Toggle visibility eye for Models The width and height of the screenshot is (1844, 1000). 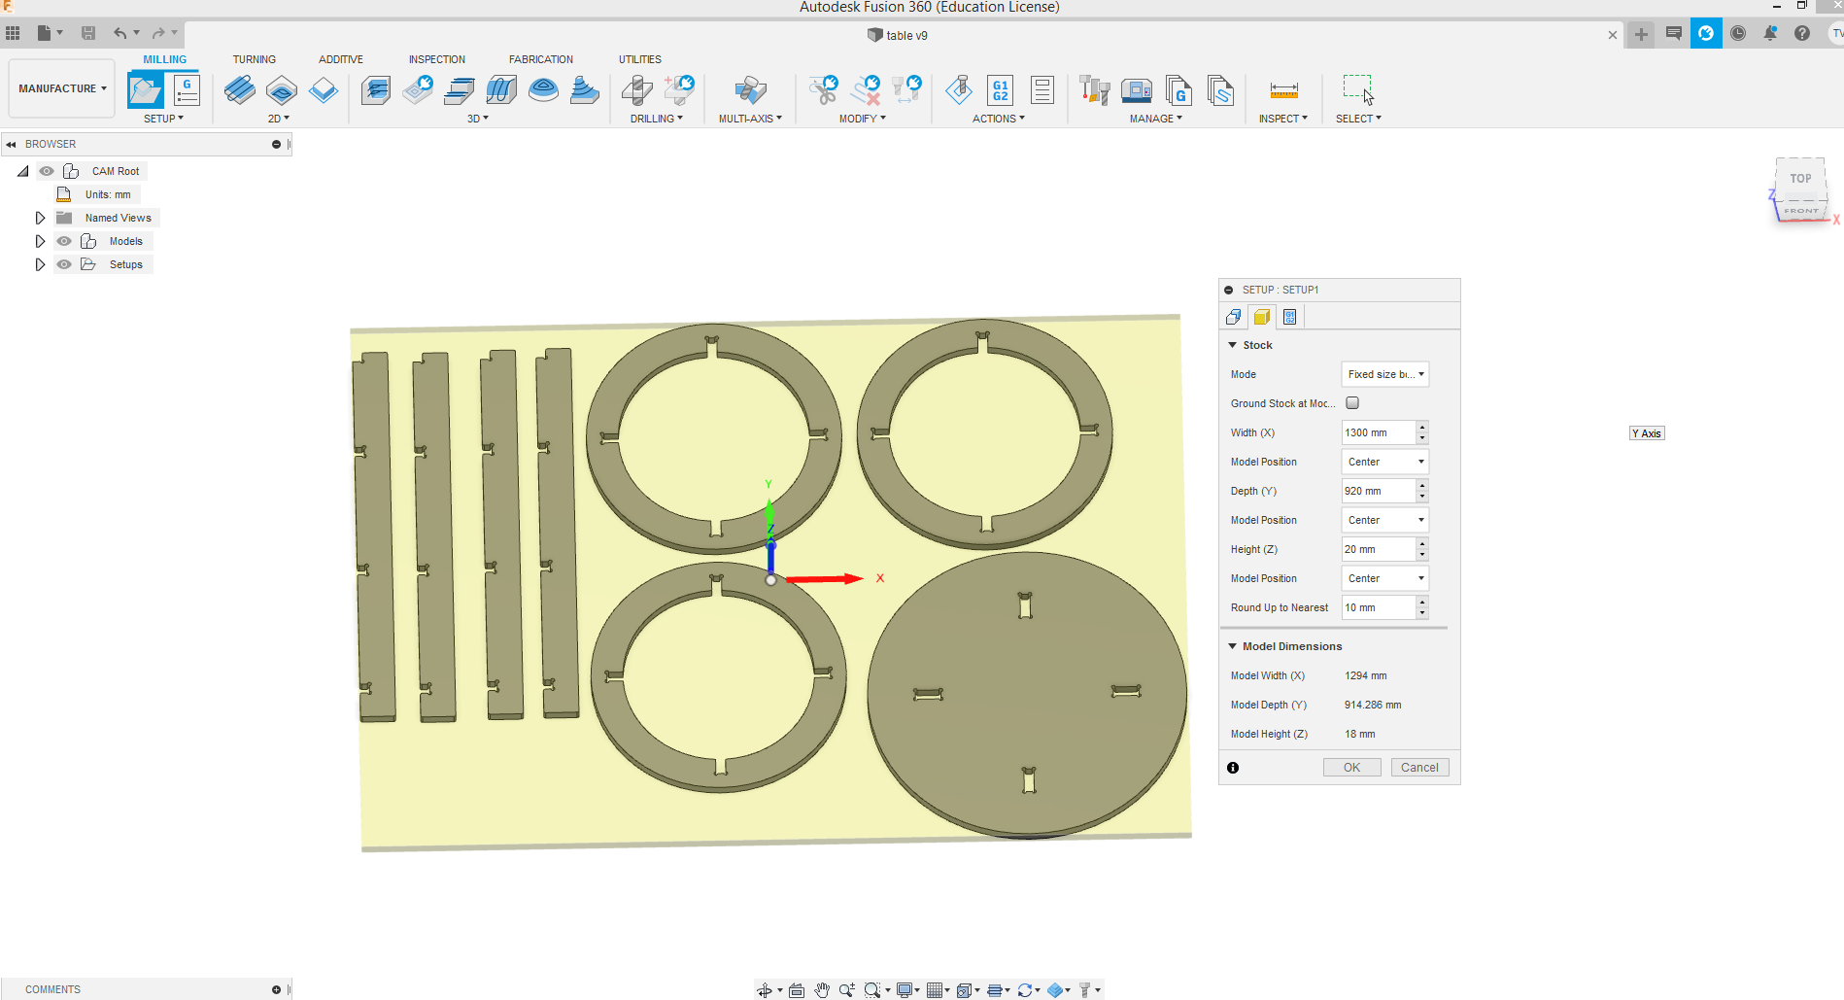(x=64, y=241)
